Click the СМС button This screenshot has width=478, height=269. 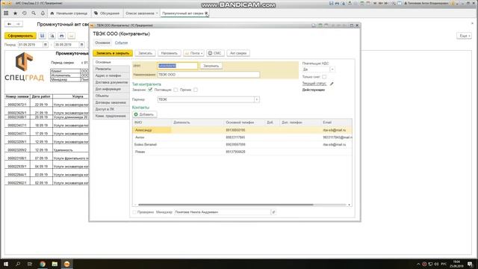(215, 53)
